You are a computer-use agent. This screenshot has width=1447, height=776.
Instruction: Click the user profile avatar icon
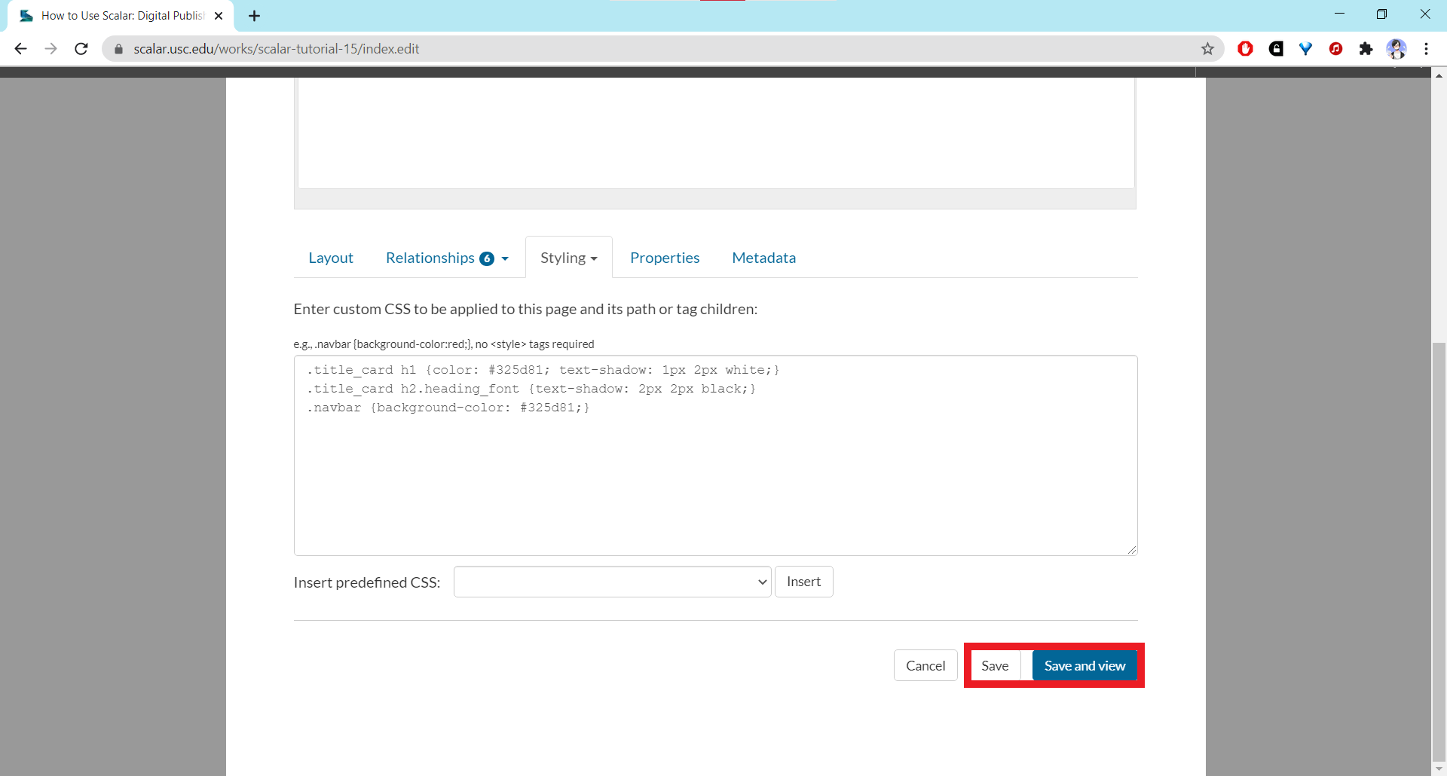(1397, 49)
